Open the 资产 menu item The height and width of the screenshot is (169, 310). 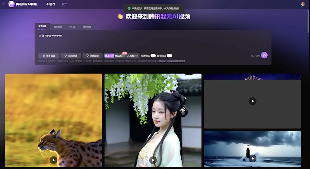pyautogui.click(x=65, y=4)
